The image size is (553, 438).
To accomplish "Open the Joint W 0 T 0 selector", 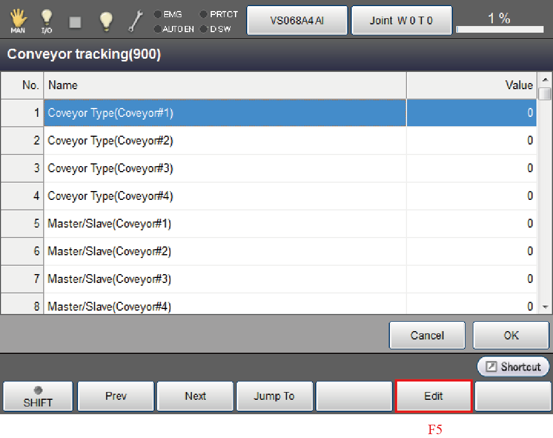I will (x=401, y=20).
